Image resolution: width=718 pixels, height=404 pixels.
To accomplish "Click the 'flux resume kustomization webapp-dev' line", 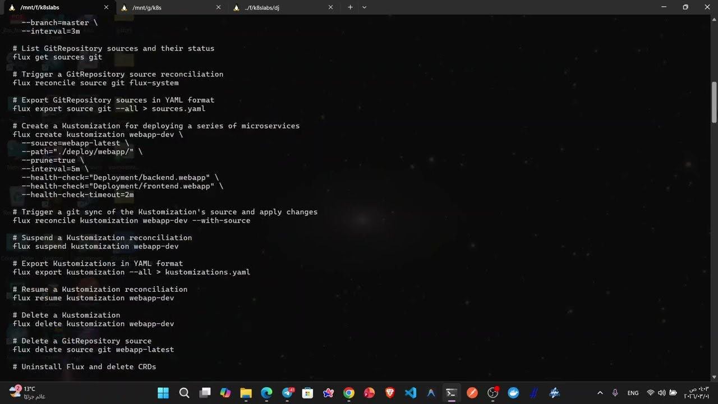I will 94,298.
